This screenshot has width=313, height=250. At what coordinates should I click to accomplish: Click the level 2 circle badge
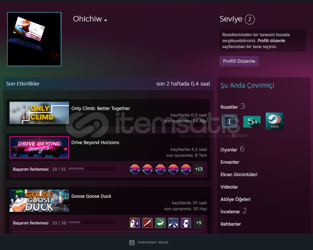pyautogui.click(x=250, y=19)
